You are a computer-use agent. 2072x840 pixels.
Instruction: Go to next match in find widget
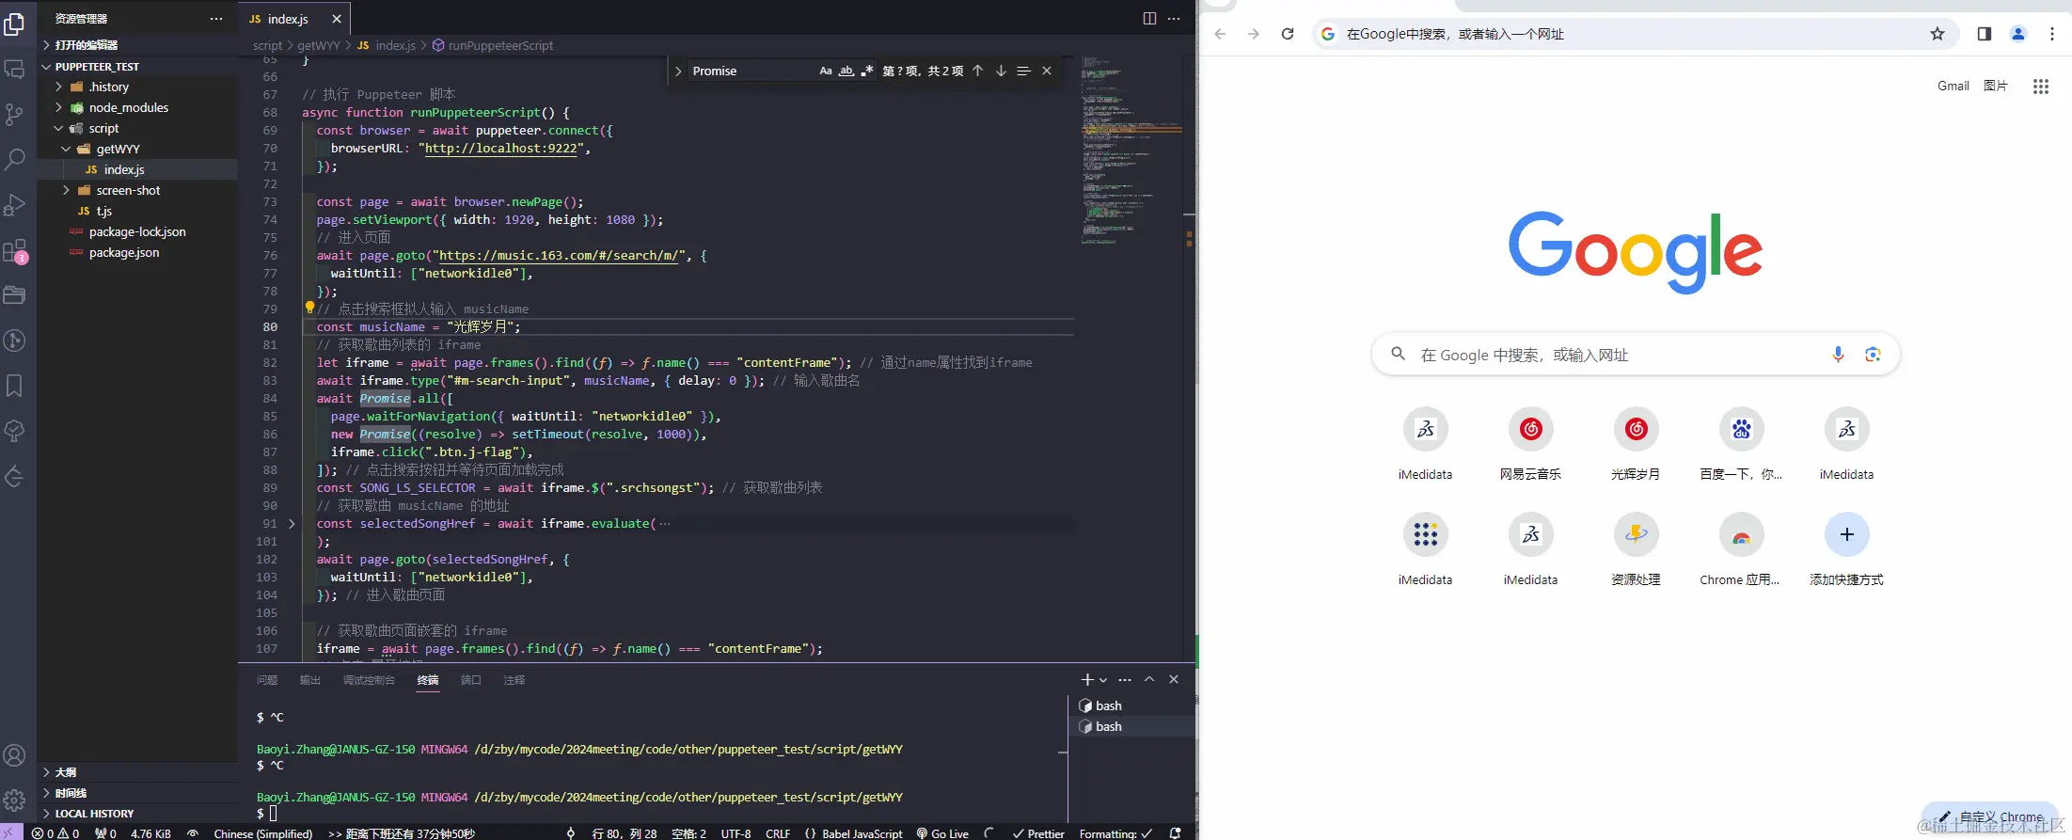pos(1001,71)
